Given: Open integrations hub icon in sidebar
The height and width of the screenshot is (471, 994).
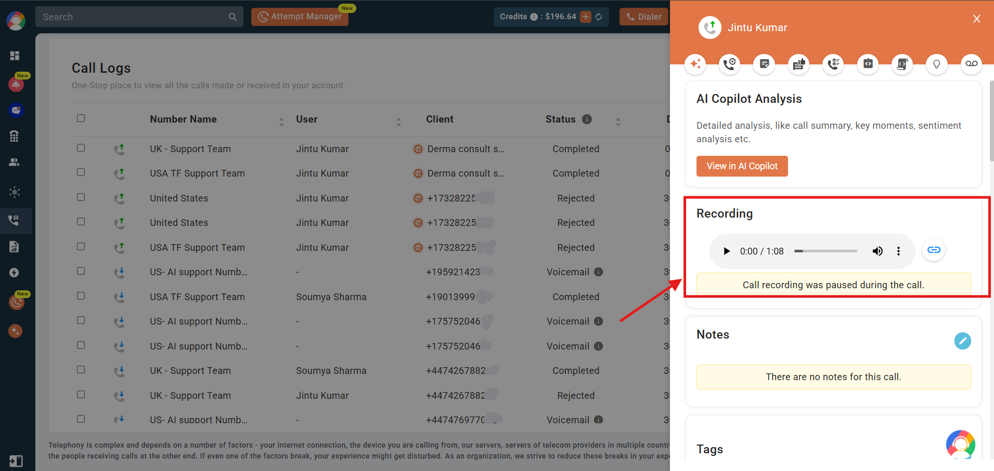Looking at the screenshot, I should [x=15, y=192].
